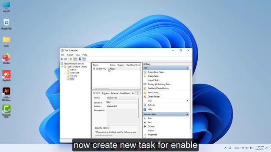The width and height of the screenshot is (271, 152).
Task: Expand the Microsoft folder in the tree
Action: pyautogui.click(x=65, y=73)
